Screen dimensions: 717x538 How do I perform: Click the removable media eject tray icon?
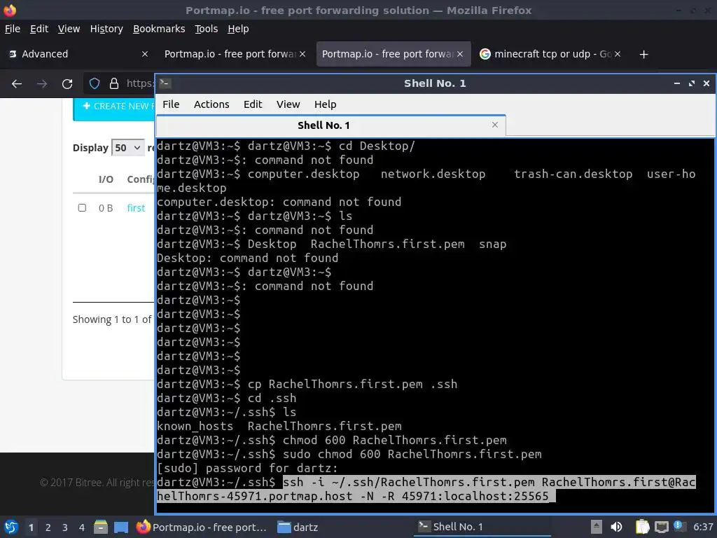tap(596, 527)
